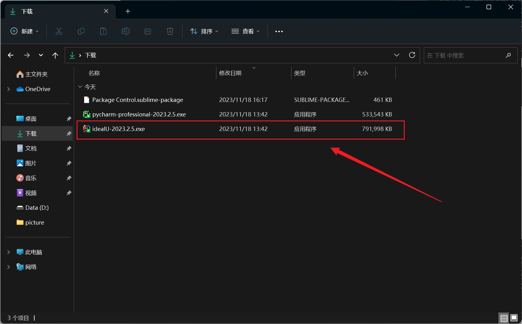Sort by 修改日期 column header

coord(230,73)
